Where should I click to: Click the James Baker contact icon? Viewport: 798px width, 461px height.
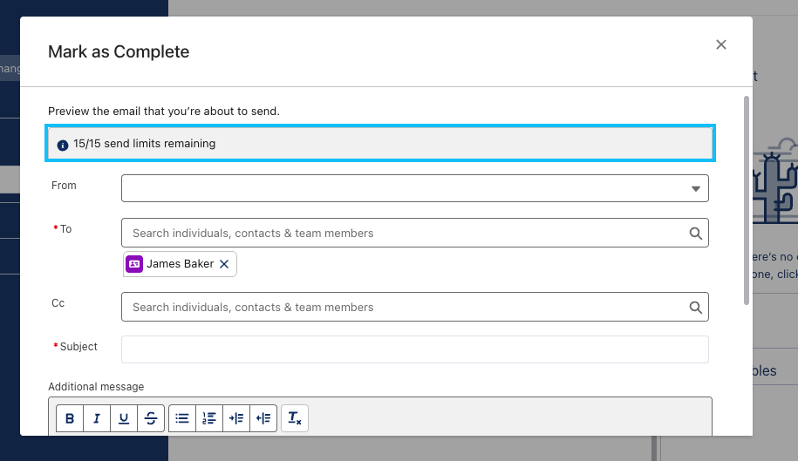134,264
